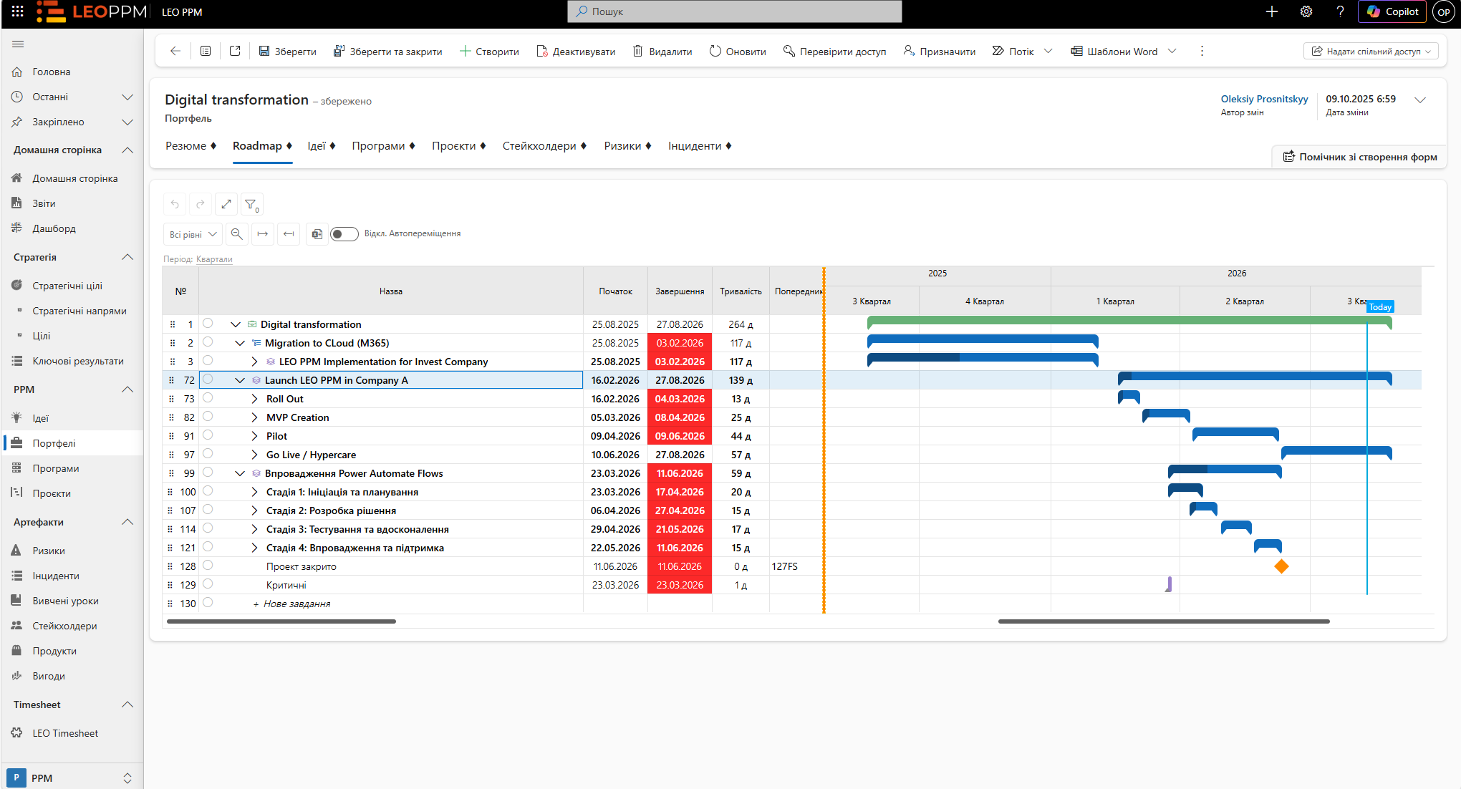Expand LEO PPM Implementation for Invest Company

[254, 362]
